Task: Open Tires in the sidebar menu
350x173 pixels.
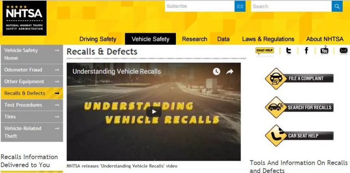Action: coord(32,117)
